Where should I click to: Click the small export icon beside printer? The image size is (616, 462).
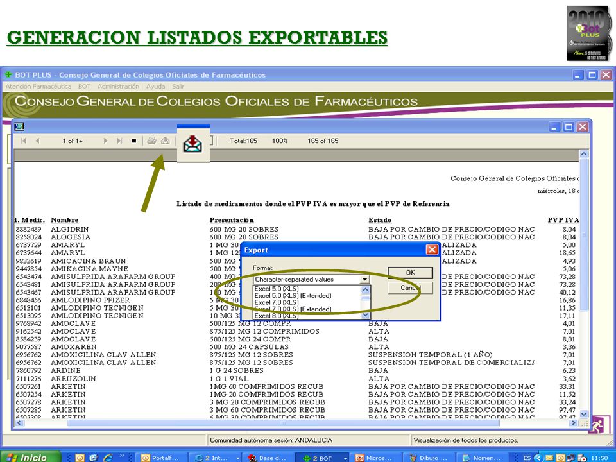coord(166,141)
